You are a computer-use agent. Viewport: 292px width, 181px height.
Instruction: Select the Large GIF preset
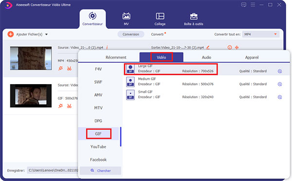point(207,69)
